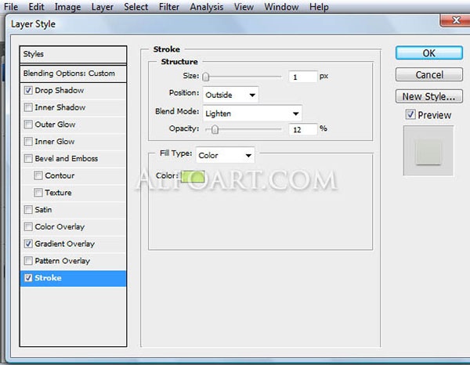Enable the Pattern Overlay checkbox

coord(28,261)
